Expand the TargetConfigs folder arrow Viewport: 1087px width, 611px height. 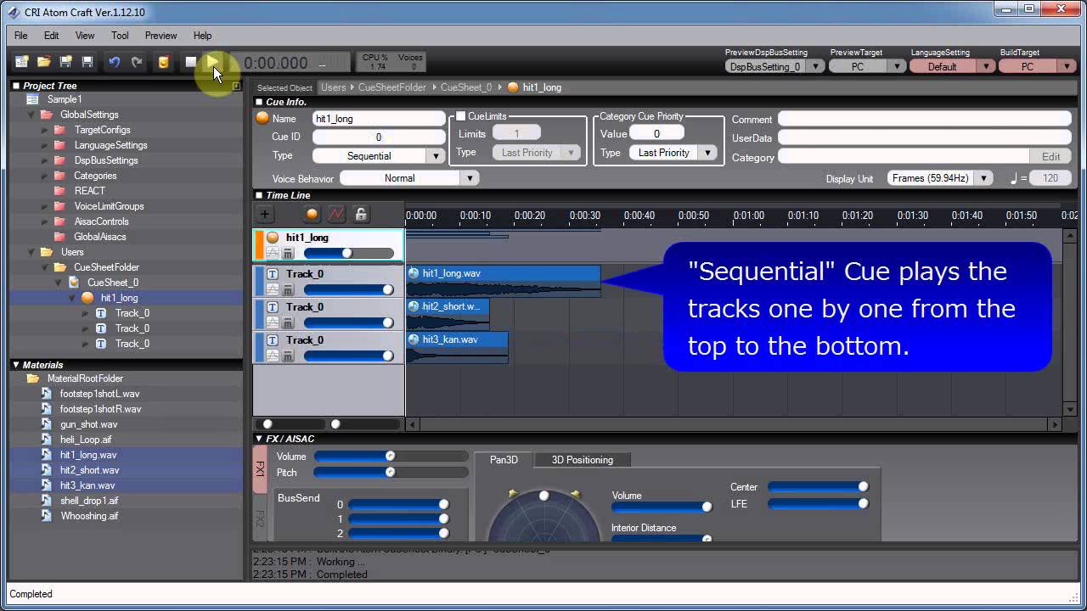45,130
